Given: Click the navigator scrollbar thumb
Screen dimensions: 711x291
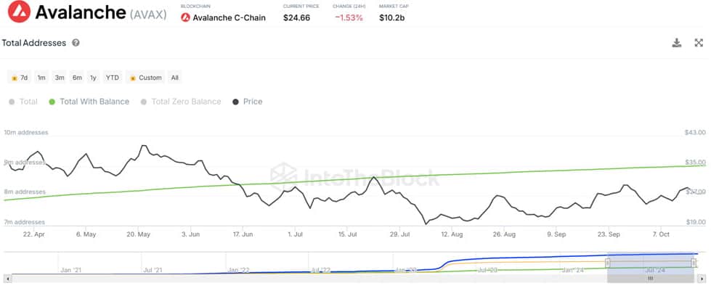Looking at the screenshot, I should 650,278.
